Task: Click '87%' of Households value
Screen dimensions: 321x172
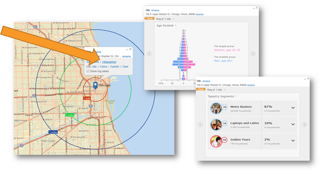Action: click(x=268, y=107)
